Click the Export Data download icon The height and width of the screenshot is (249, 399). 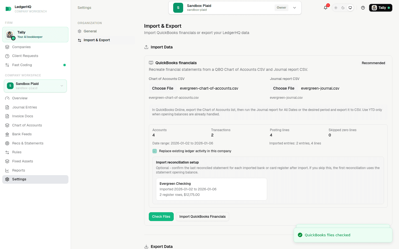click(146, 247)
